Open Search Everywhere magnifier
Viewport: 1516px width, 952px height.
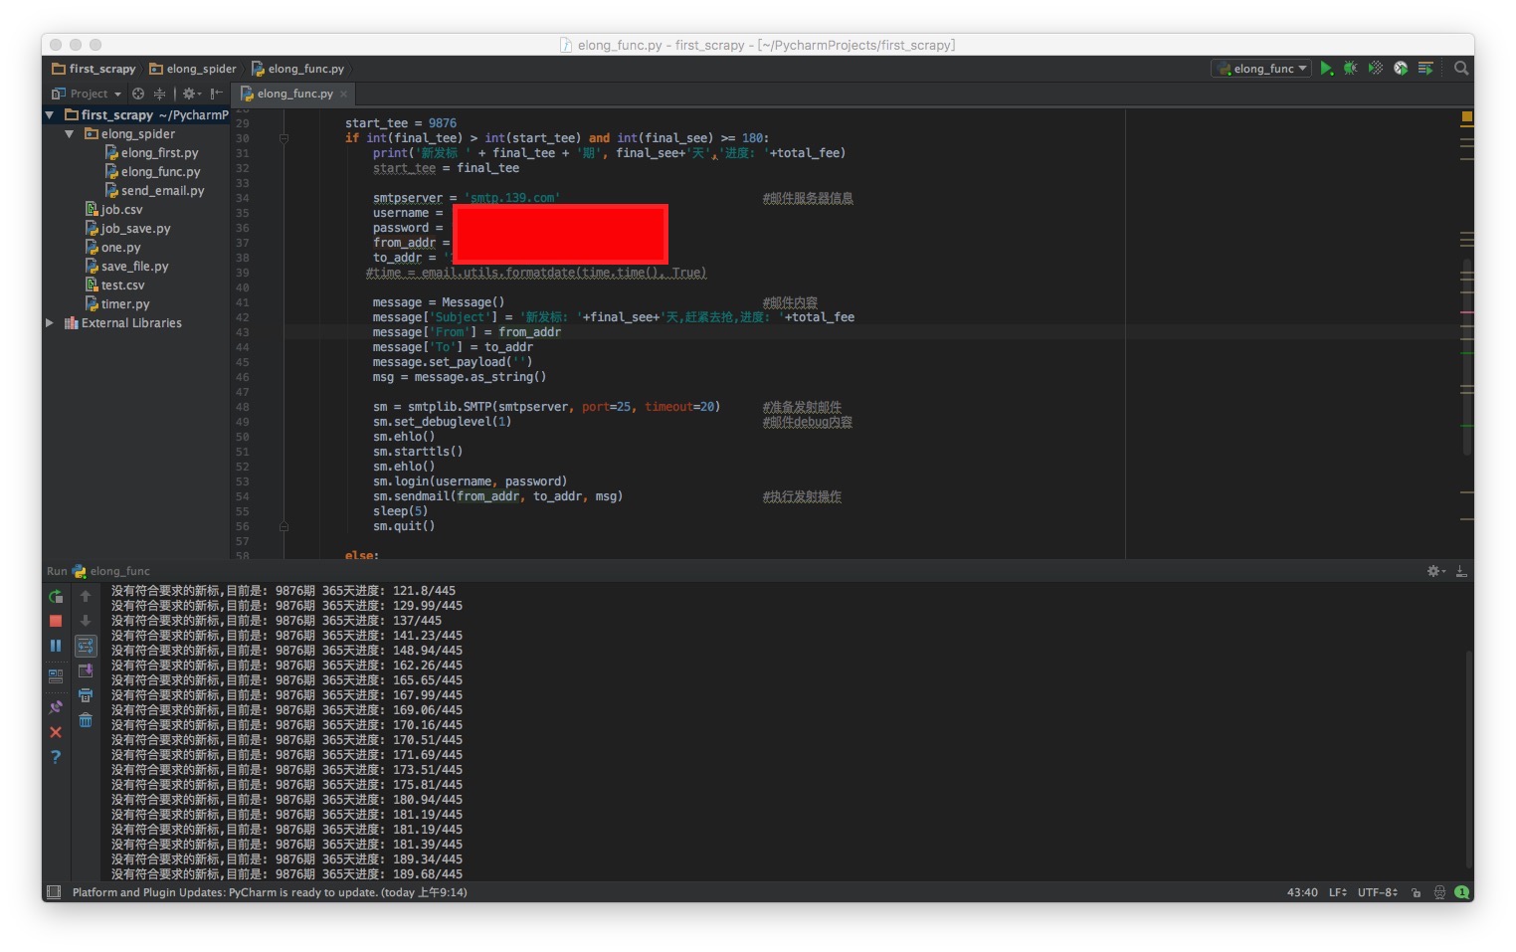pos(1461,69)
